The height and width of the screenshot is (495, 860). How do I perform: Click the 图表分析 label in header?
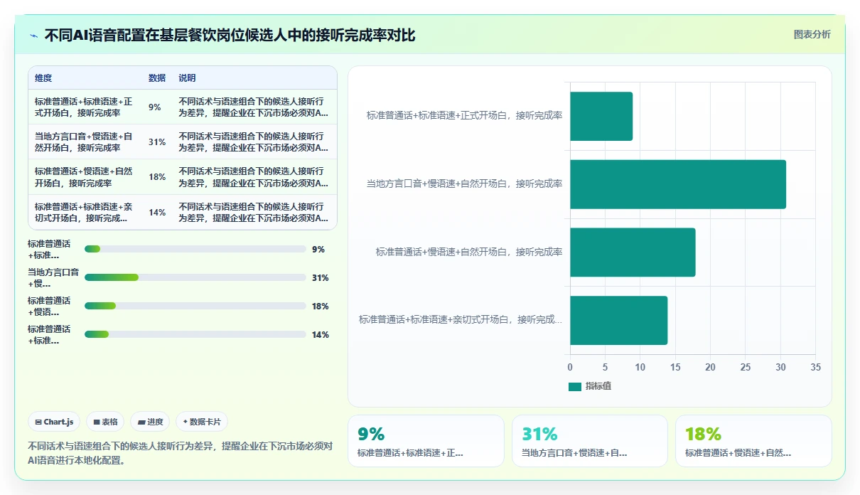point(812,35)
